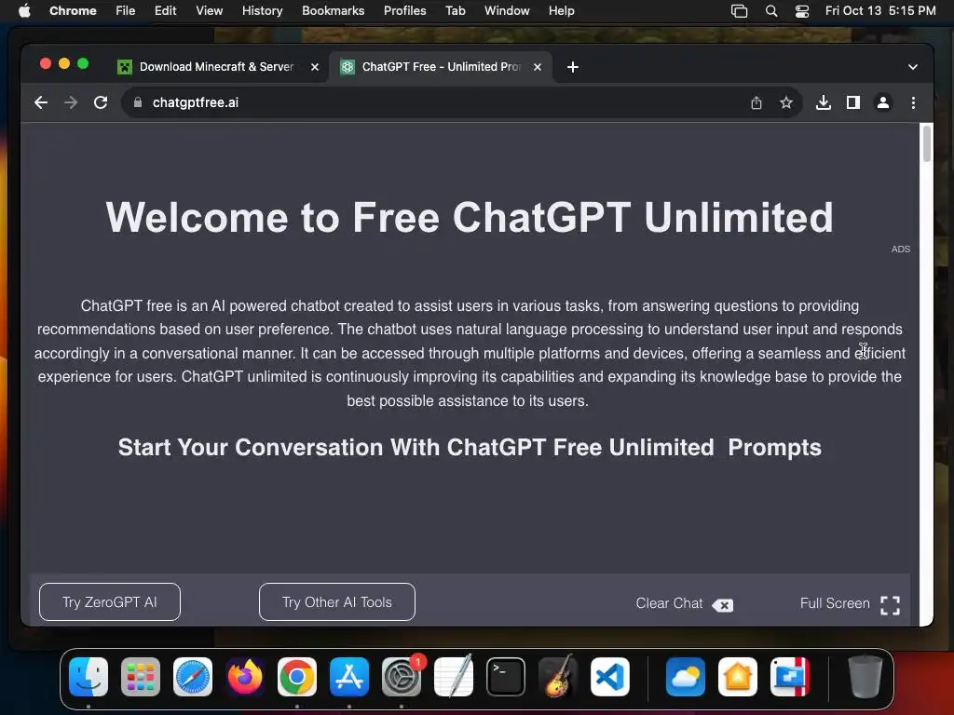Launch GarageBand from the Dock

point(558,677)
